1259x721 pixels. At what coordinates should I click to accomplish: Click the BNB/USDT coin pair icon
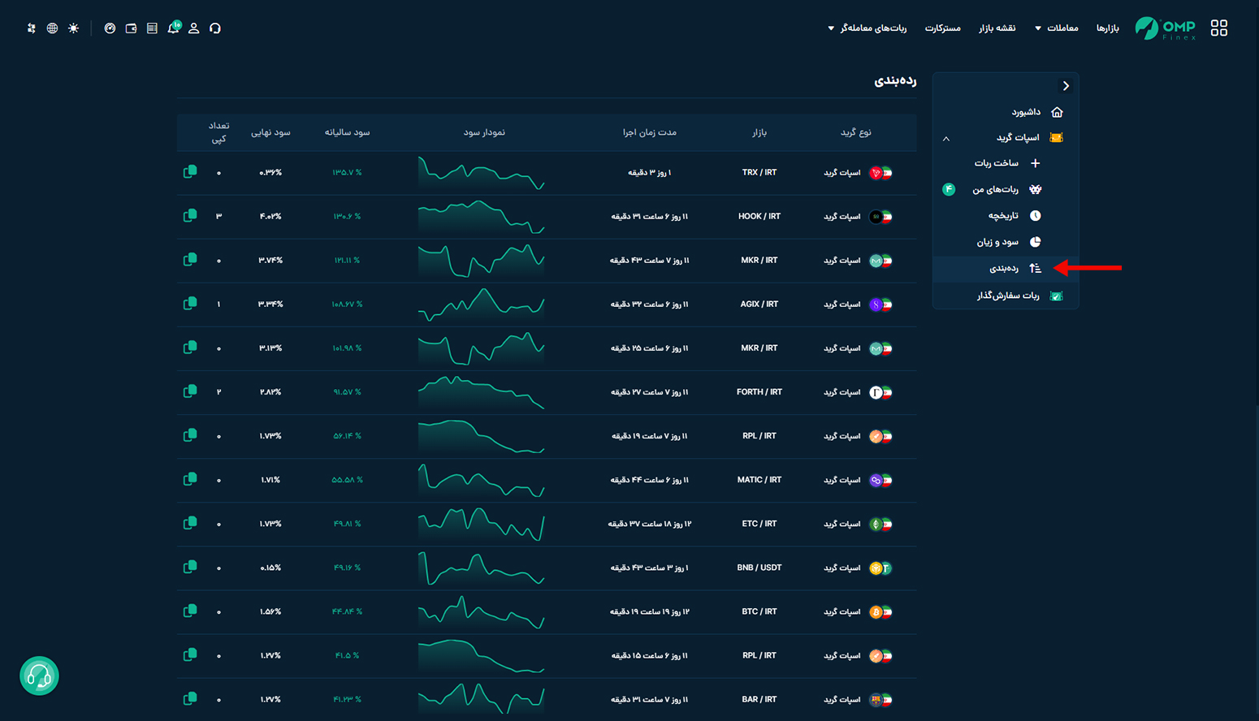[x=880, y=568]
